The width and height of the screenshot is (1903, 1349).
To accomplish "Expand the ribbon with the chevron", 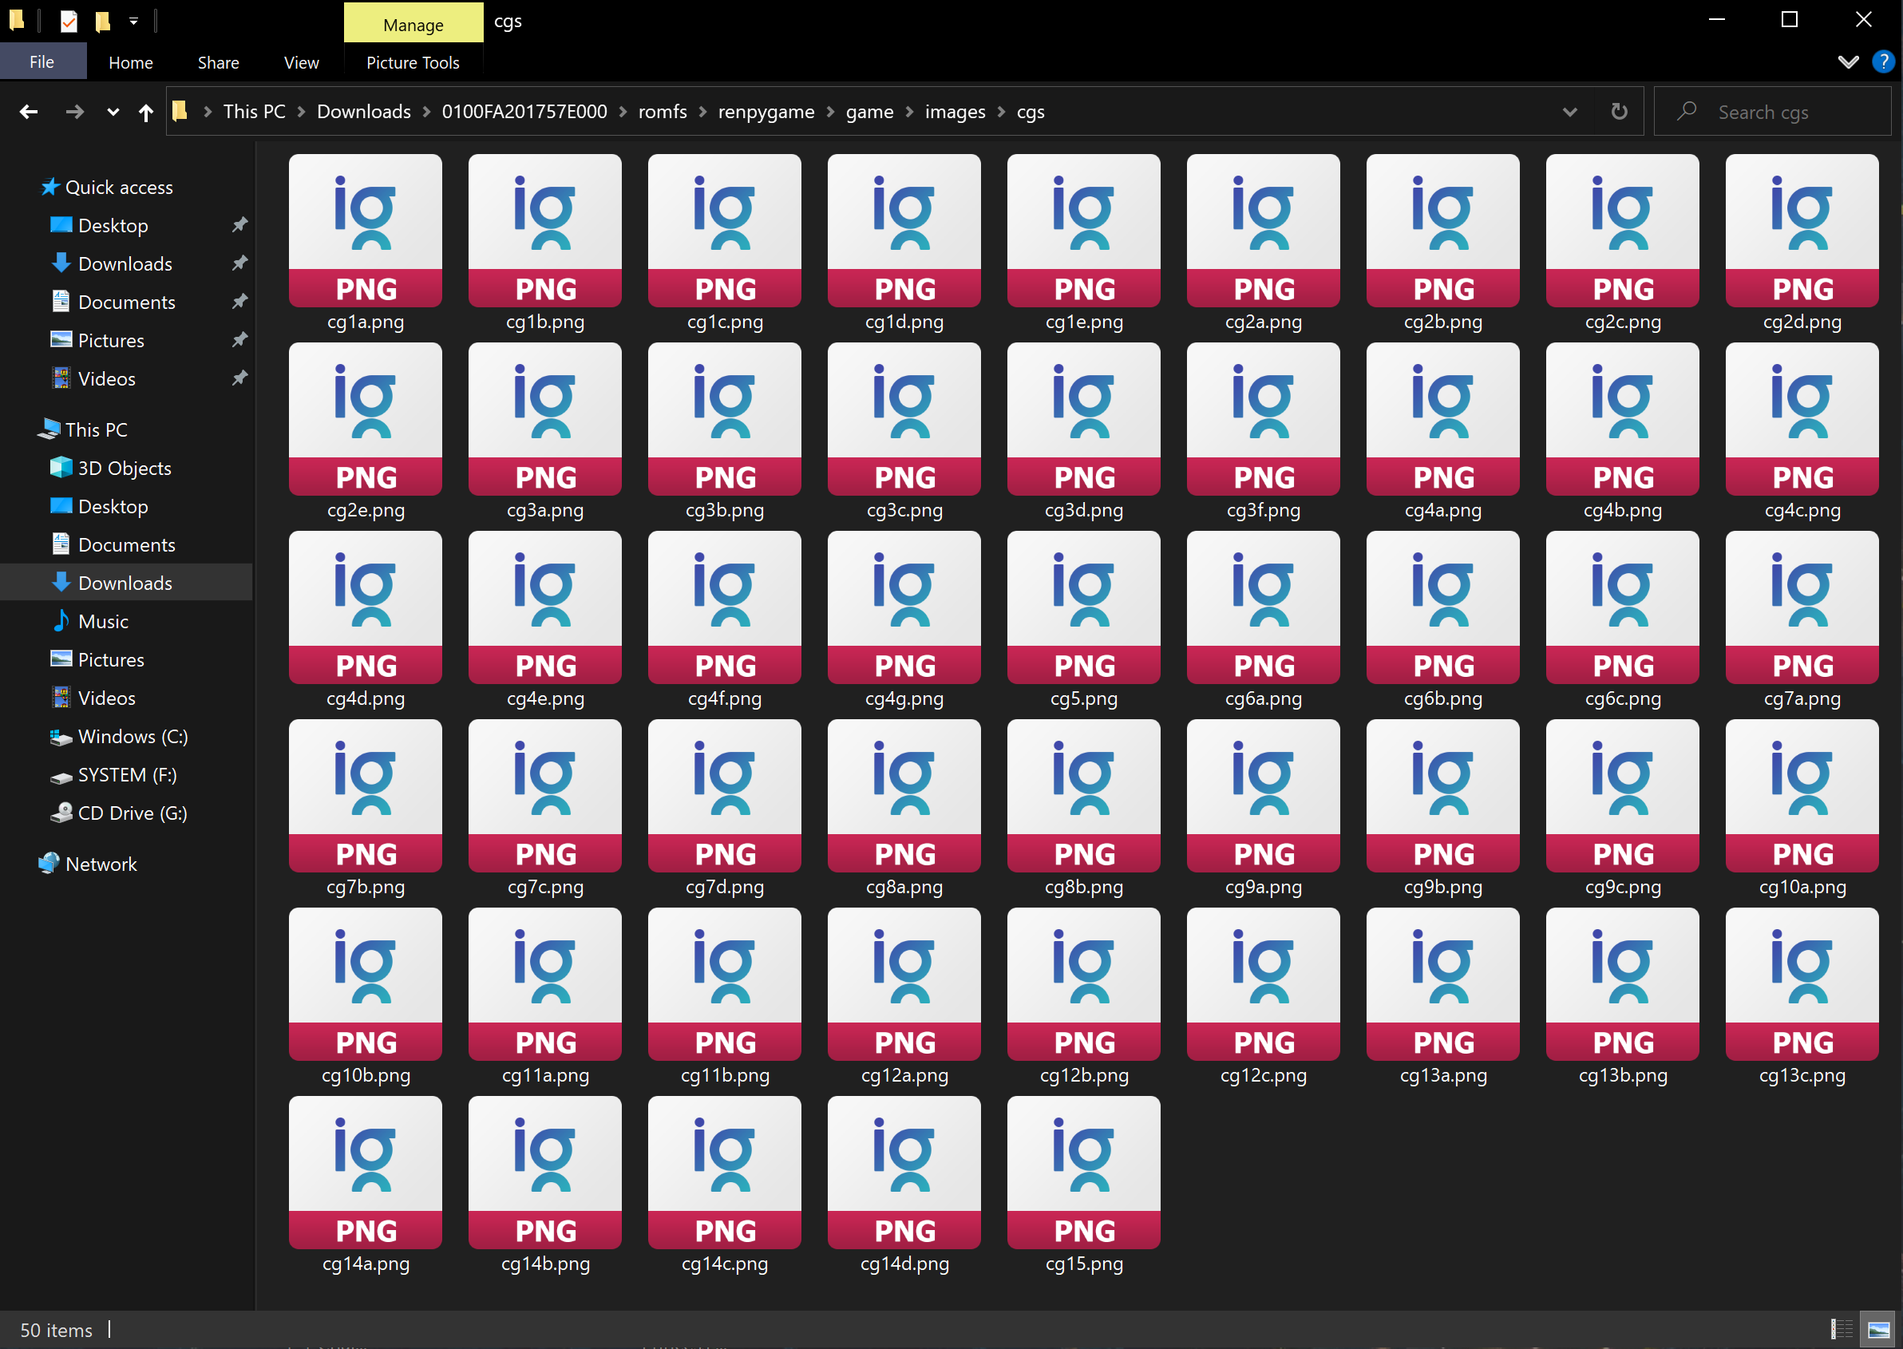I will click(1847, 61).
